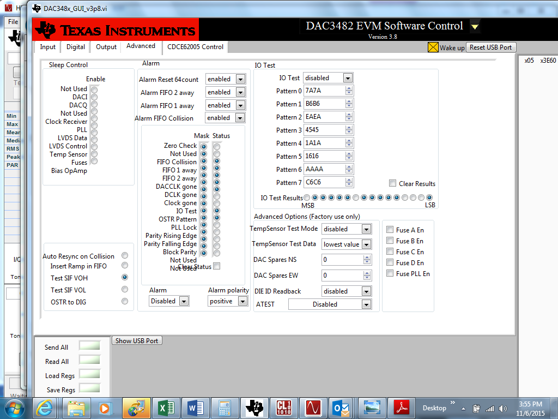Viewport: 558px width, 419px height.
Task: Open File menu in background window
Action: click(x=13, y=21)
